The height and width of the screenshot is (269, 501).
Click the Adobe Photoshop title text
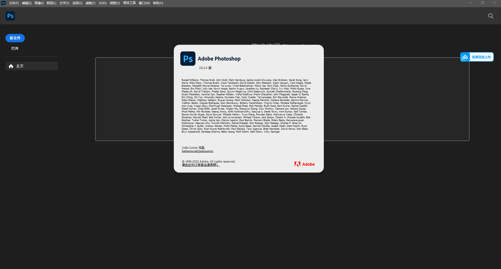click(x=219, y=59)
